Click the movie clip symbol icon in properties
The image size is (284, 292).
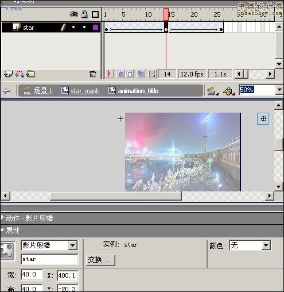coord(7,251)
